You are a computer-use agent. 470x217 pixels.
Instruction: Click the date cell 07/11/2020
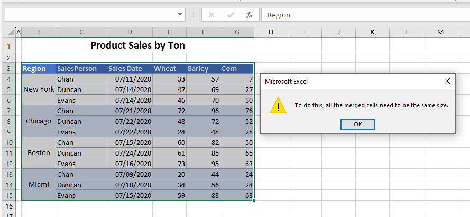(130, 79)
